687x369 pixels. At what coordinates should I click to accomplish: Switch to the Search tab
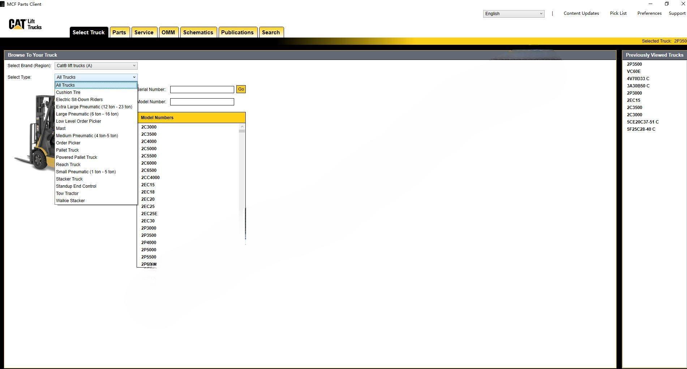point(271,32)
